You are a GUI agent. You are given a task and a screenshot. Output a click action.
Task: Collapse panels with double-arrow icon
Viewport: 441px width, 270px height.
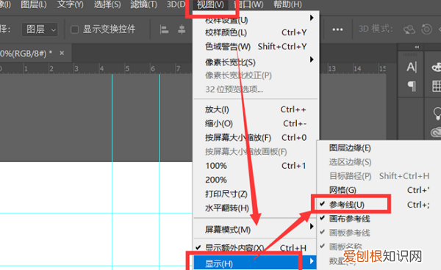[x=417, y=47]
